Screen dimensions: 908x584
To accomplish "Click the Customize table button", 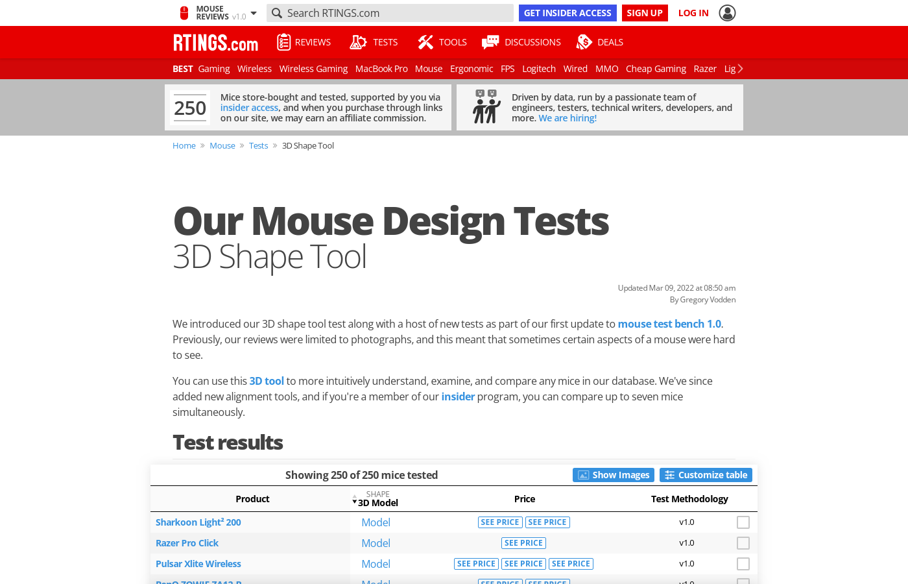I will pyautogui.click(x=706, y=475).
